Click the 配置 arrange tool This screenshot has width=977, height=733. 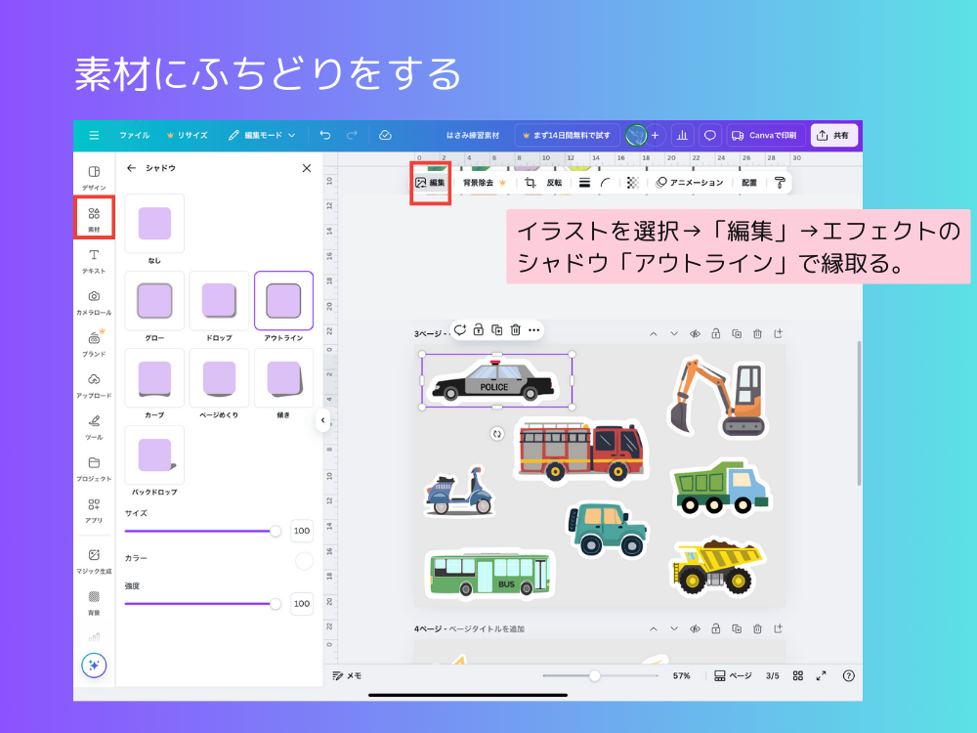pyautogui.click(x=748, y=182)
